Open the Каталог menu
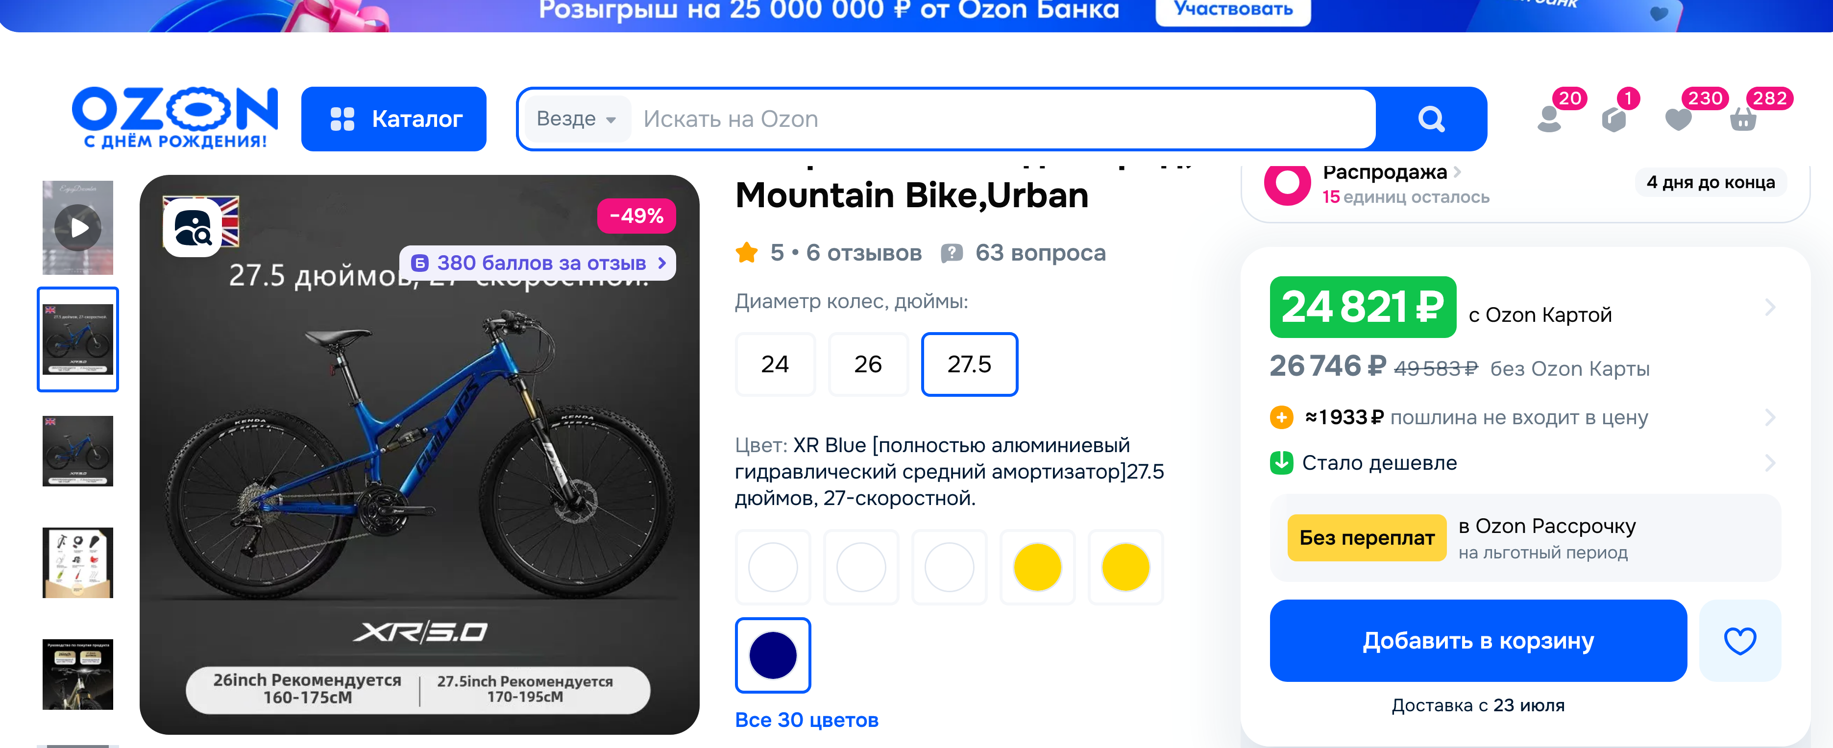Image resolution: width=1833 pixels, height=748 pixels. tap(393, 119)
